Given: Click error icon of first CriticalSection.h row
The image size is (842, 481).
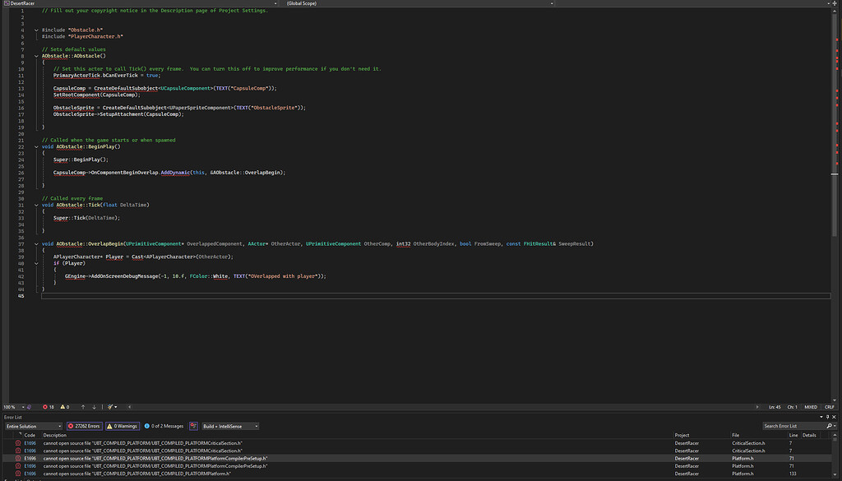Looking at the screenshot, I should [18, 443].
